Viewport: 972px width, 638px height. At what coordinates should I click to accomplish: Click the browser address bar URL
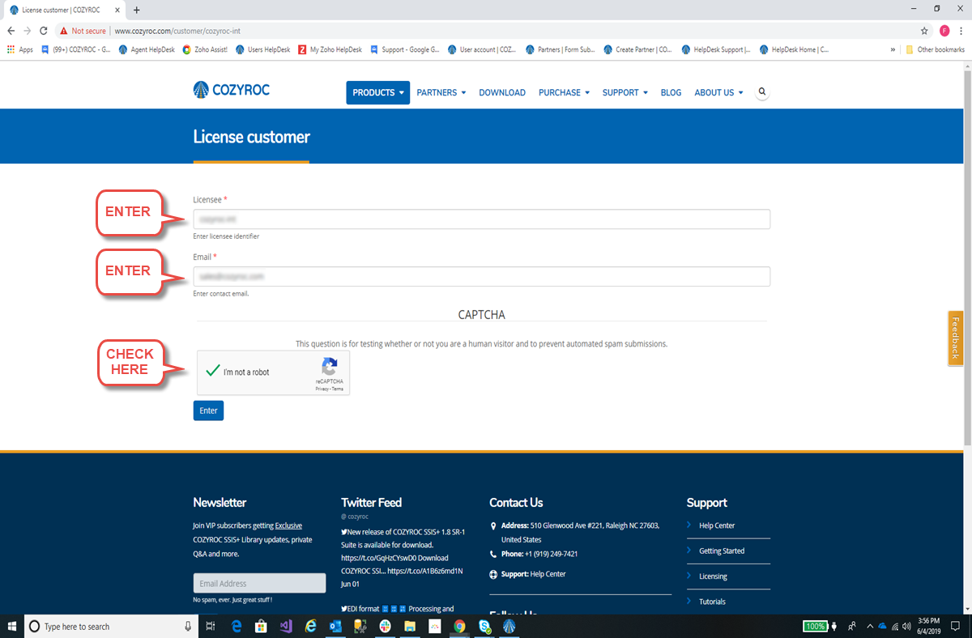click(x=177, y=31)
